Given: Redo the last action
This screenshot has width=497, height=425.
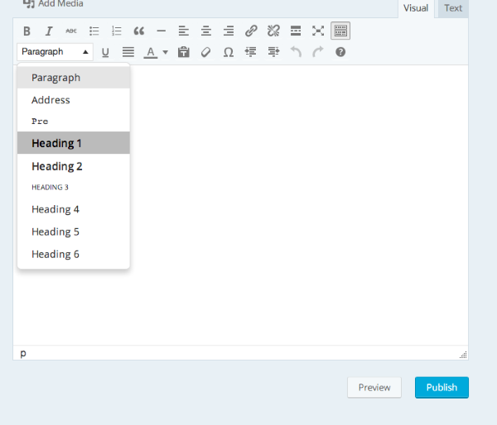Looking at the screenshot, I should point(318,52).
